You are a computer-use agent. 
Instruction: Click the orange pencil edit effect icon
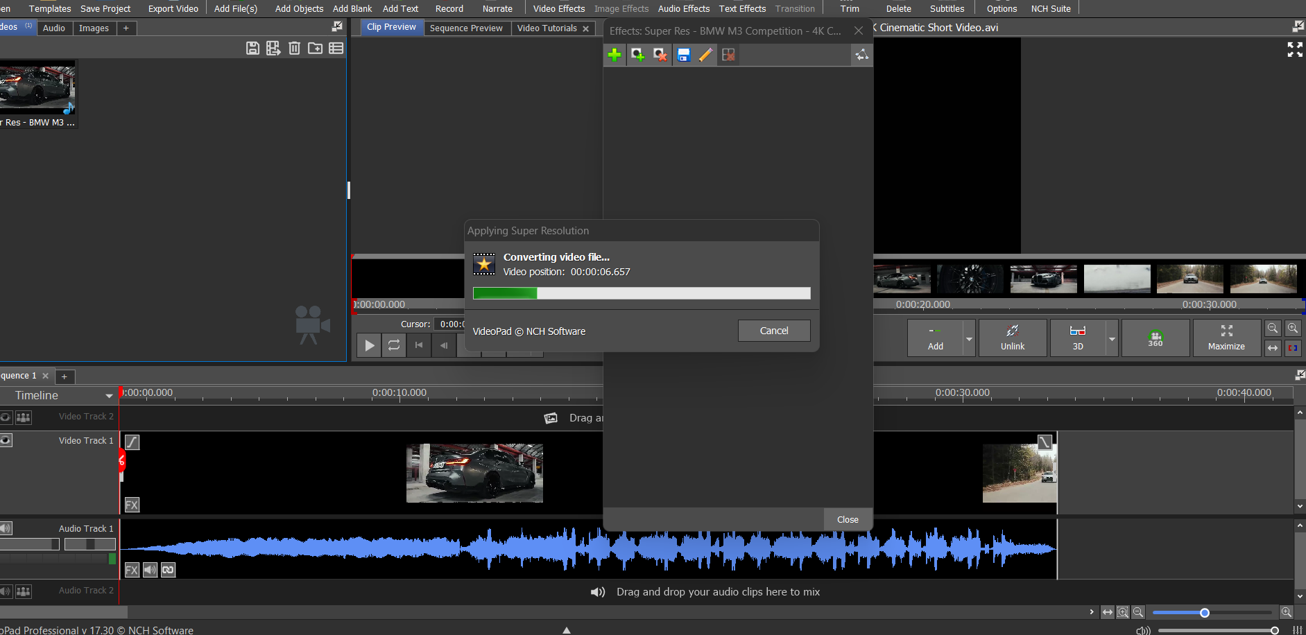[x=705, y=55]
